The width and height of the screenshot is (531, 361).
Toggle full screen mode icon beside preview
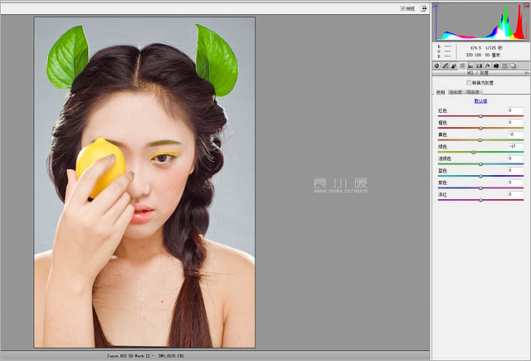coord(423,8)
